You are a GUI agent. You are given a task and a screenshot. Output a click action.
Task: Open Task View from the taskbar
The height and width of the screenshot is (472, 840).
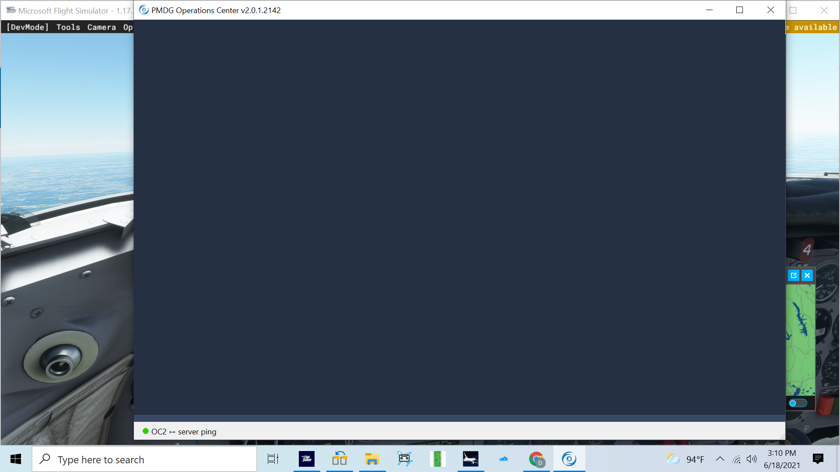273,459
